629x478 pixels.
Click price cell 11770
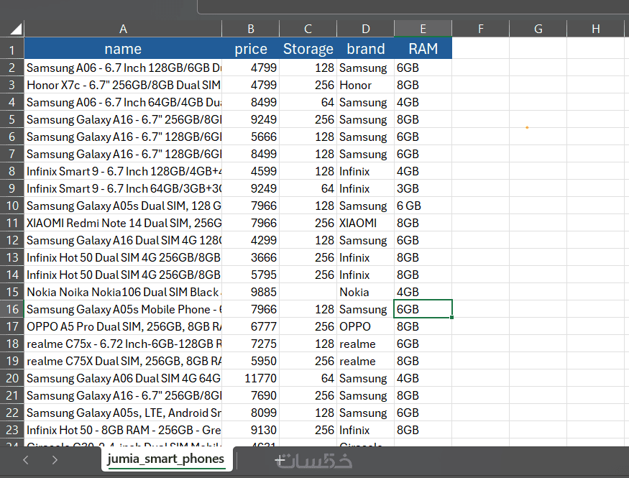[x=251, y=378]
